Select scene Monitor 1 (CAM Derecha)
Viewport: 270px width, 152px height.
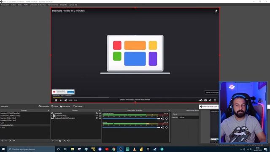coord(25,113)
